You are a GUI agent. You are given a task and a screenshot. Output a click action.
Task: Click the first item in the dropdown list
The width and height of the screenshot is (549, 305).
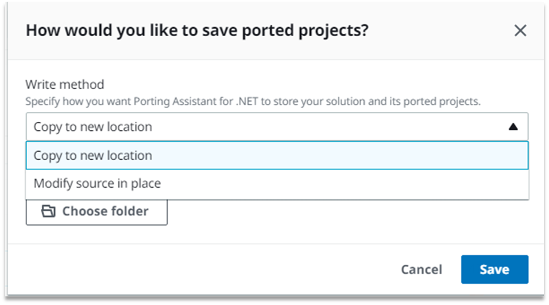(x=92, y=156)
